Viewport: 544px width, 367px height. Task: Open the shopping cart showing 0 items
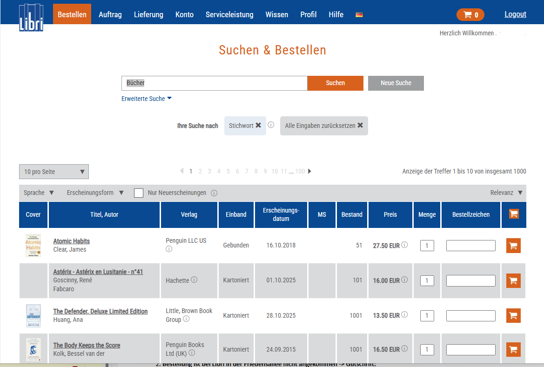pos(470,14)
